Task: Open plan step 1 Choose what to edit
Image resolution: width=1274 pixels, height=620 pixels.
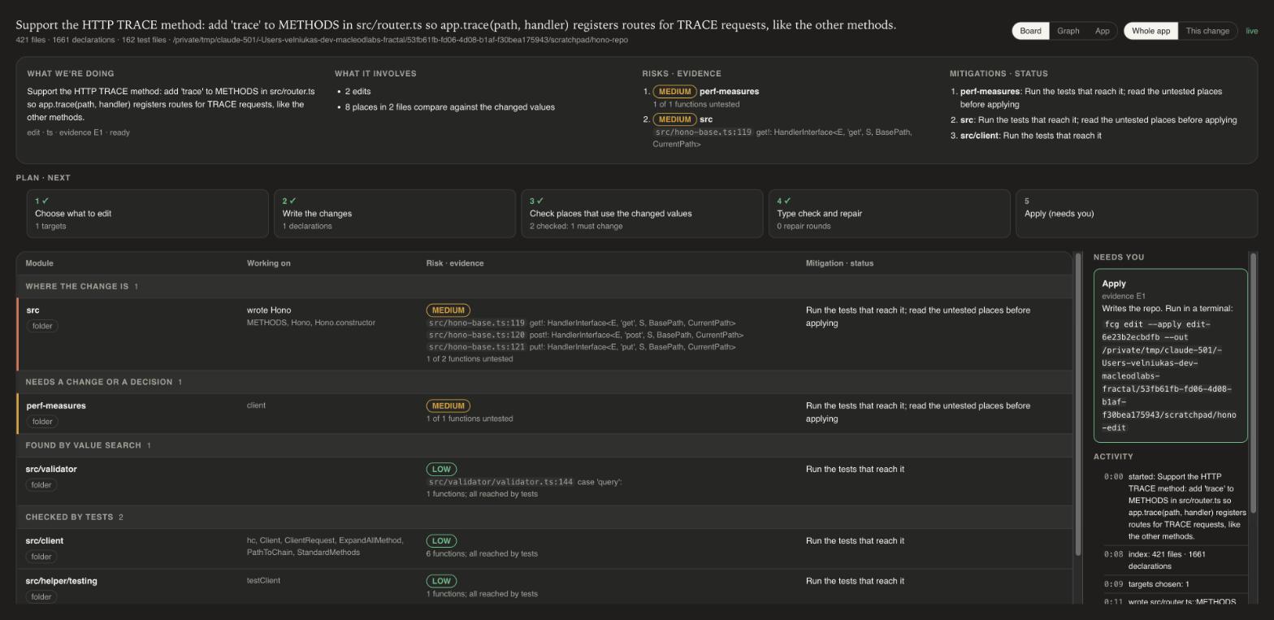Action: point(148,214)
